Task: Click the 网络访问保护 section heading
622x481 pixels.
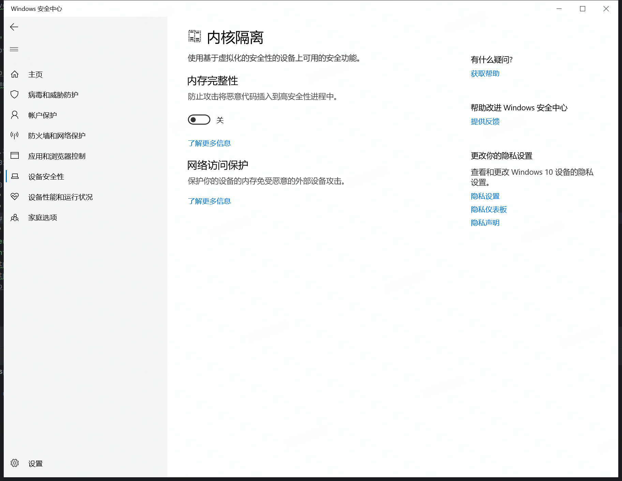Action: coord(218,165)
